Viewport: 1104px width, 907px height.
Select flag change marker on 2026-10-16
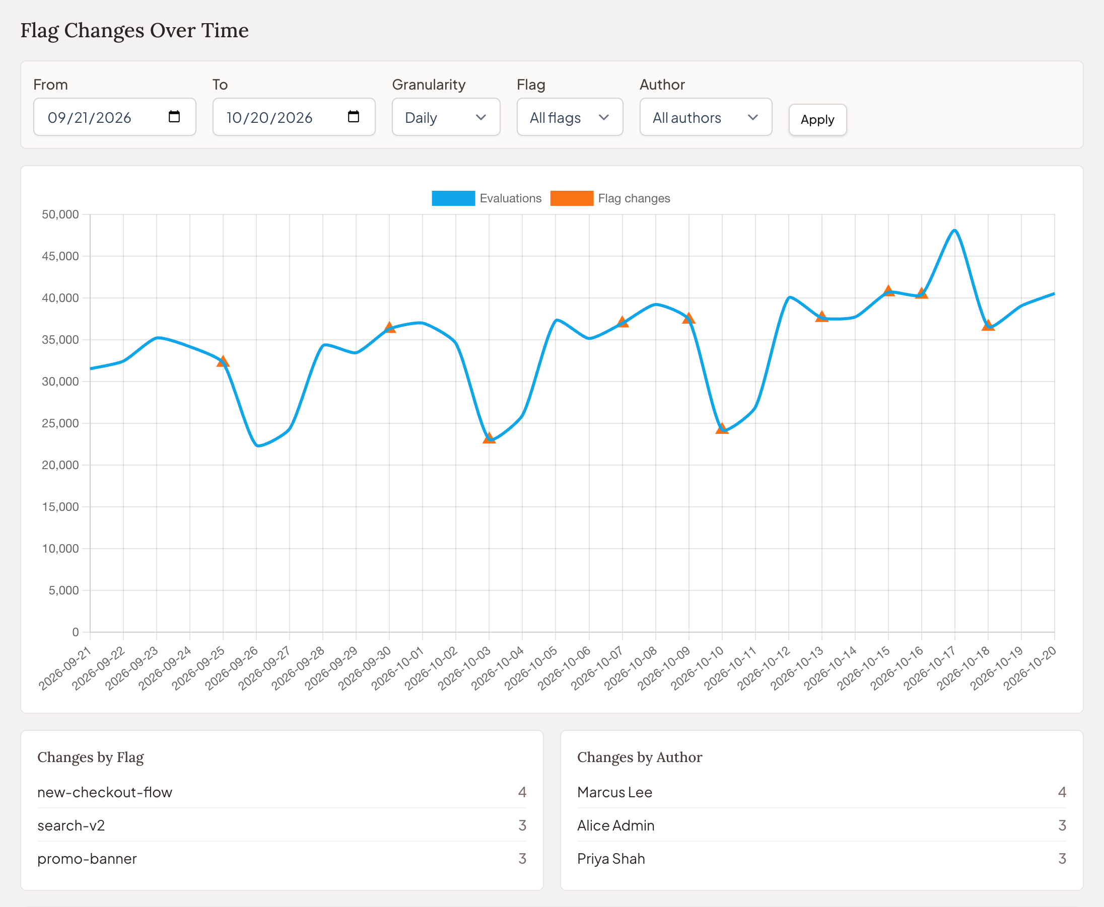tap(922, 293)
